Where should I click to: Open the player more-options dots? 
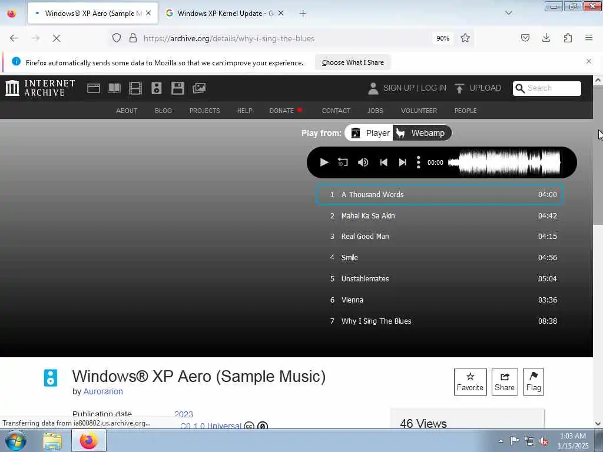419,162
